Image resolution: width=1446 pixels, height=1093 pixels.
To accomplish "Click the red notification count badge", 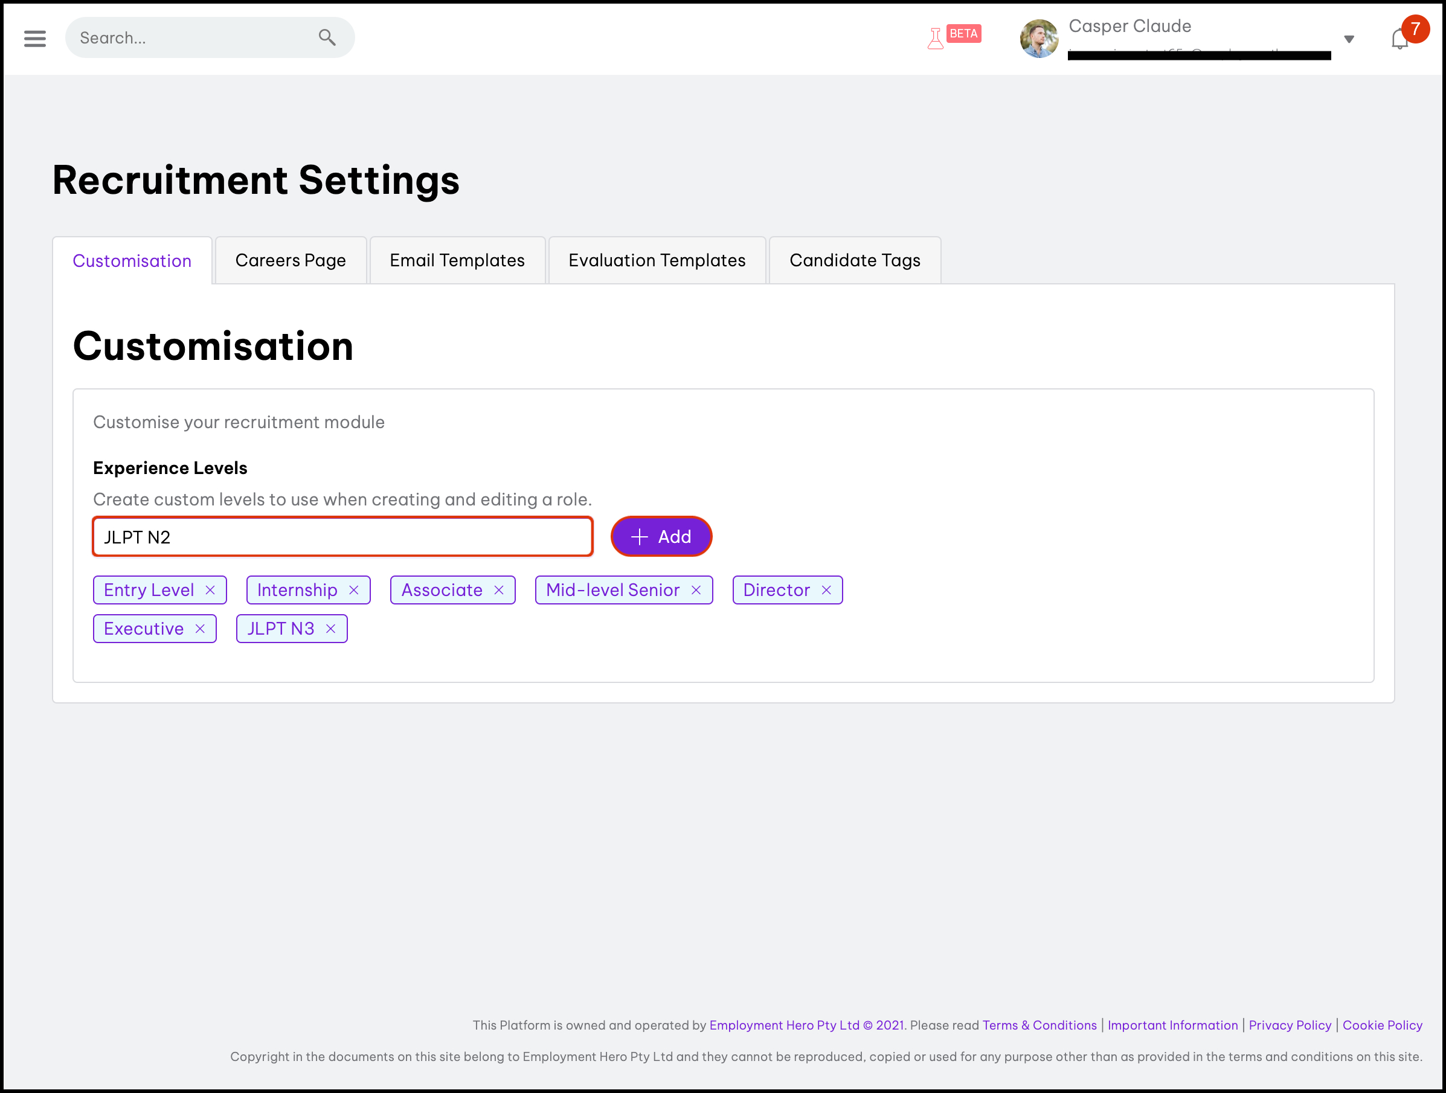I will click(1415, 29).
